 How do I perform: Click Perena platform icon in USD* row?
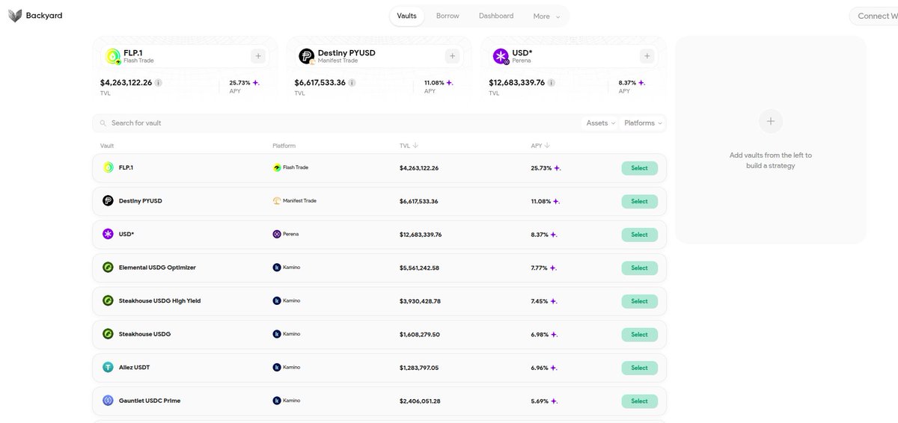pos(277,234)
